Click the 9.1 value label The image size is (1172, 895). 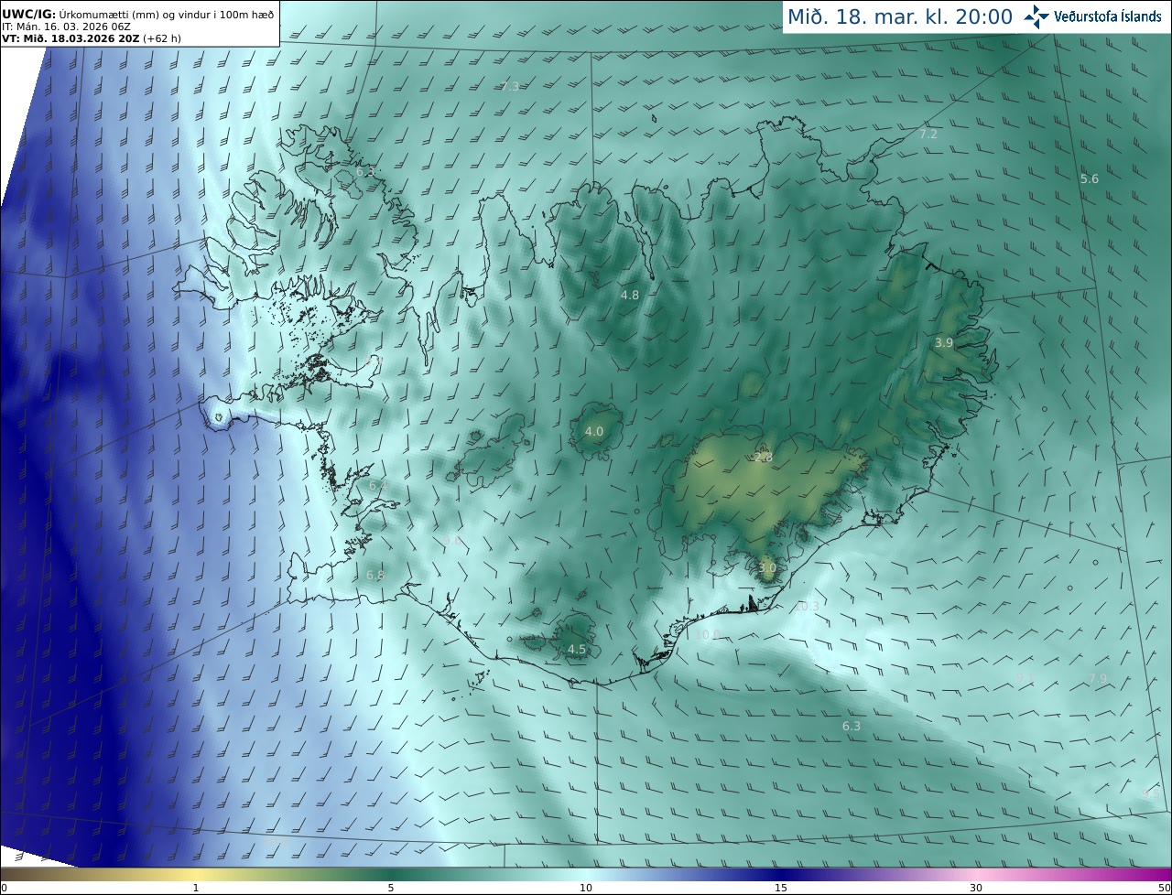pos(1025,678)
